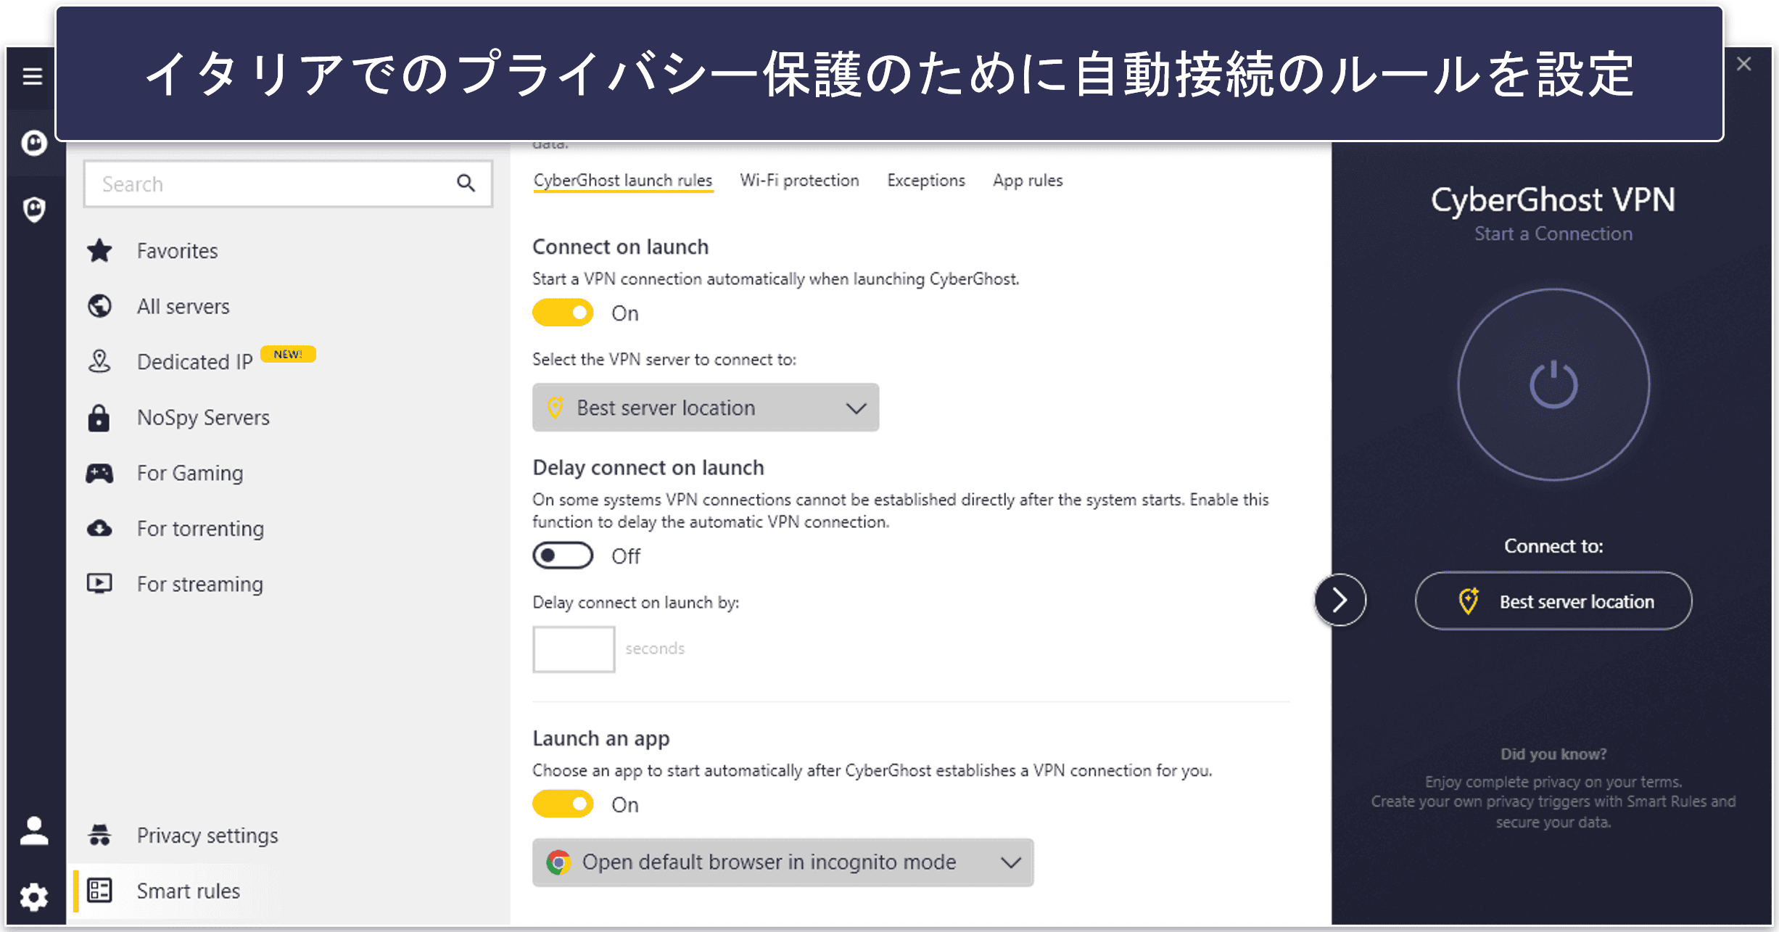Open the shield privacy icon in sidebar
This screenshot has height=932, width=1779.
coord(34,210)
